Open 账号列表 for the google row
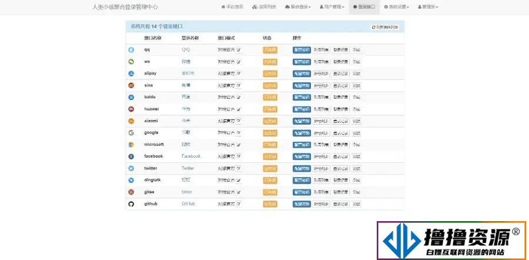The height and width of the screenshot is (260, 529). [321, 133]
